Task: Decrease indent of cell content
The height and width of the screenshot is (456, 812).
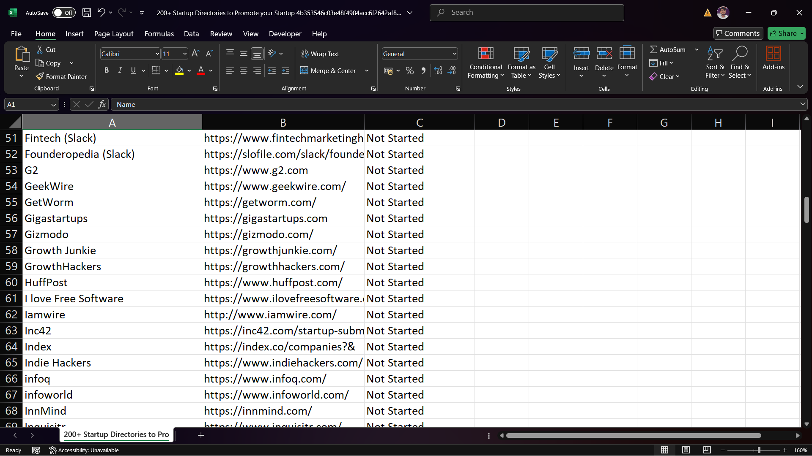Action: coord(272,71)
